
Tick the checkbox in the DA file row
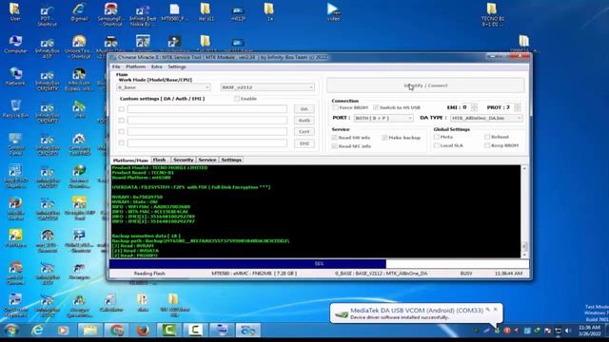(122, 109)
